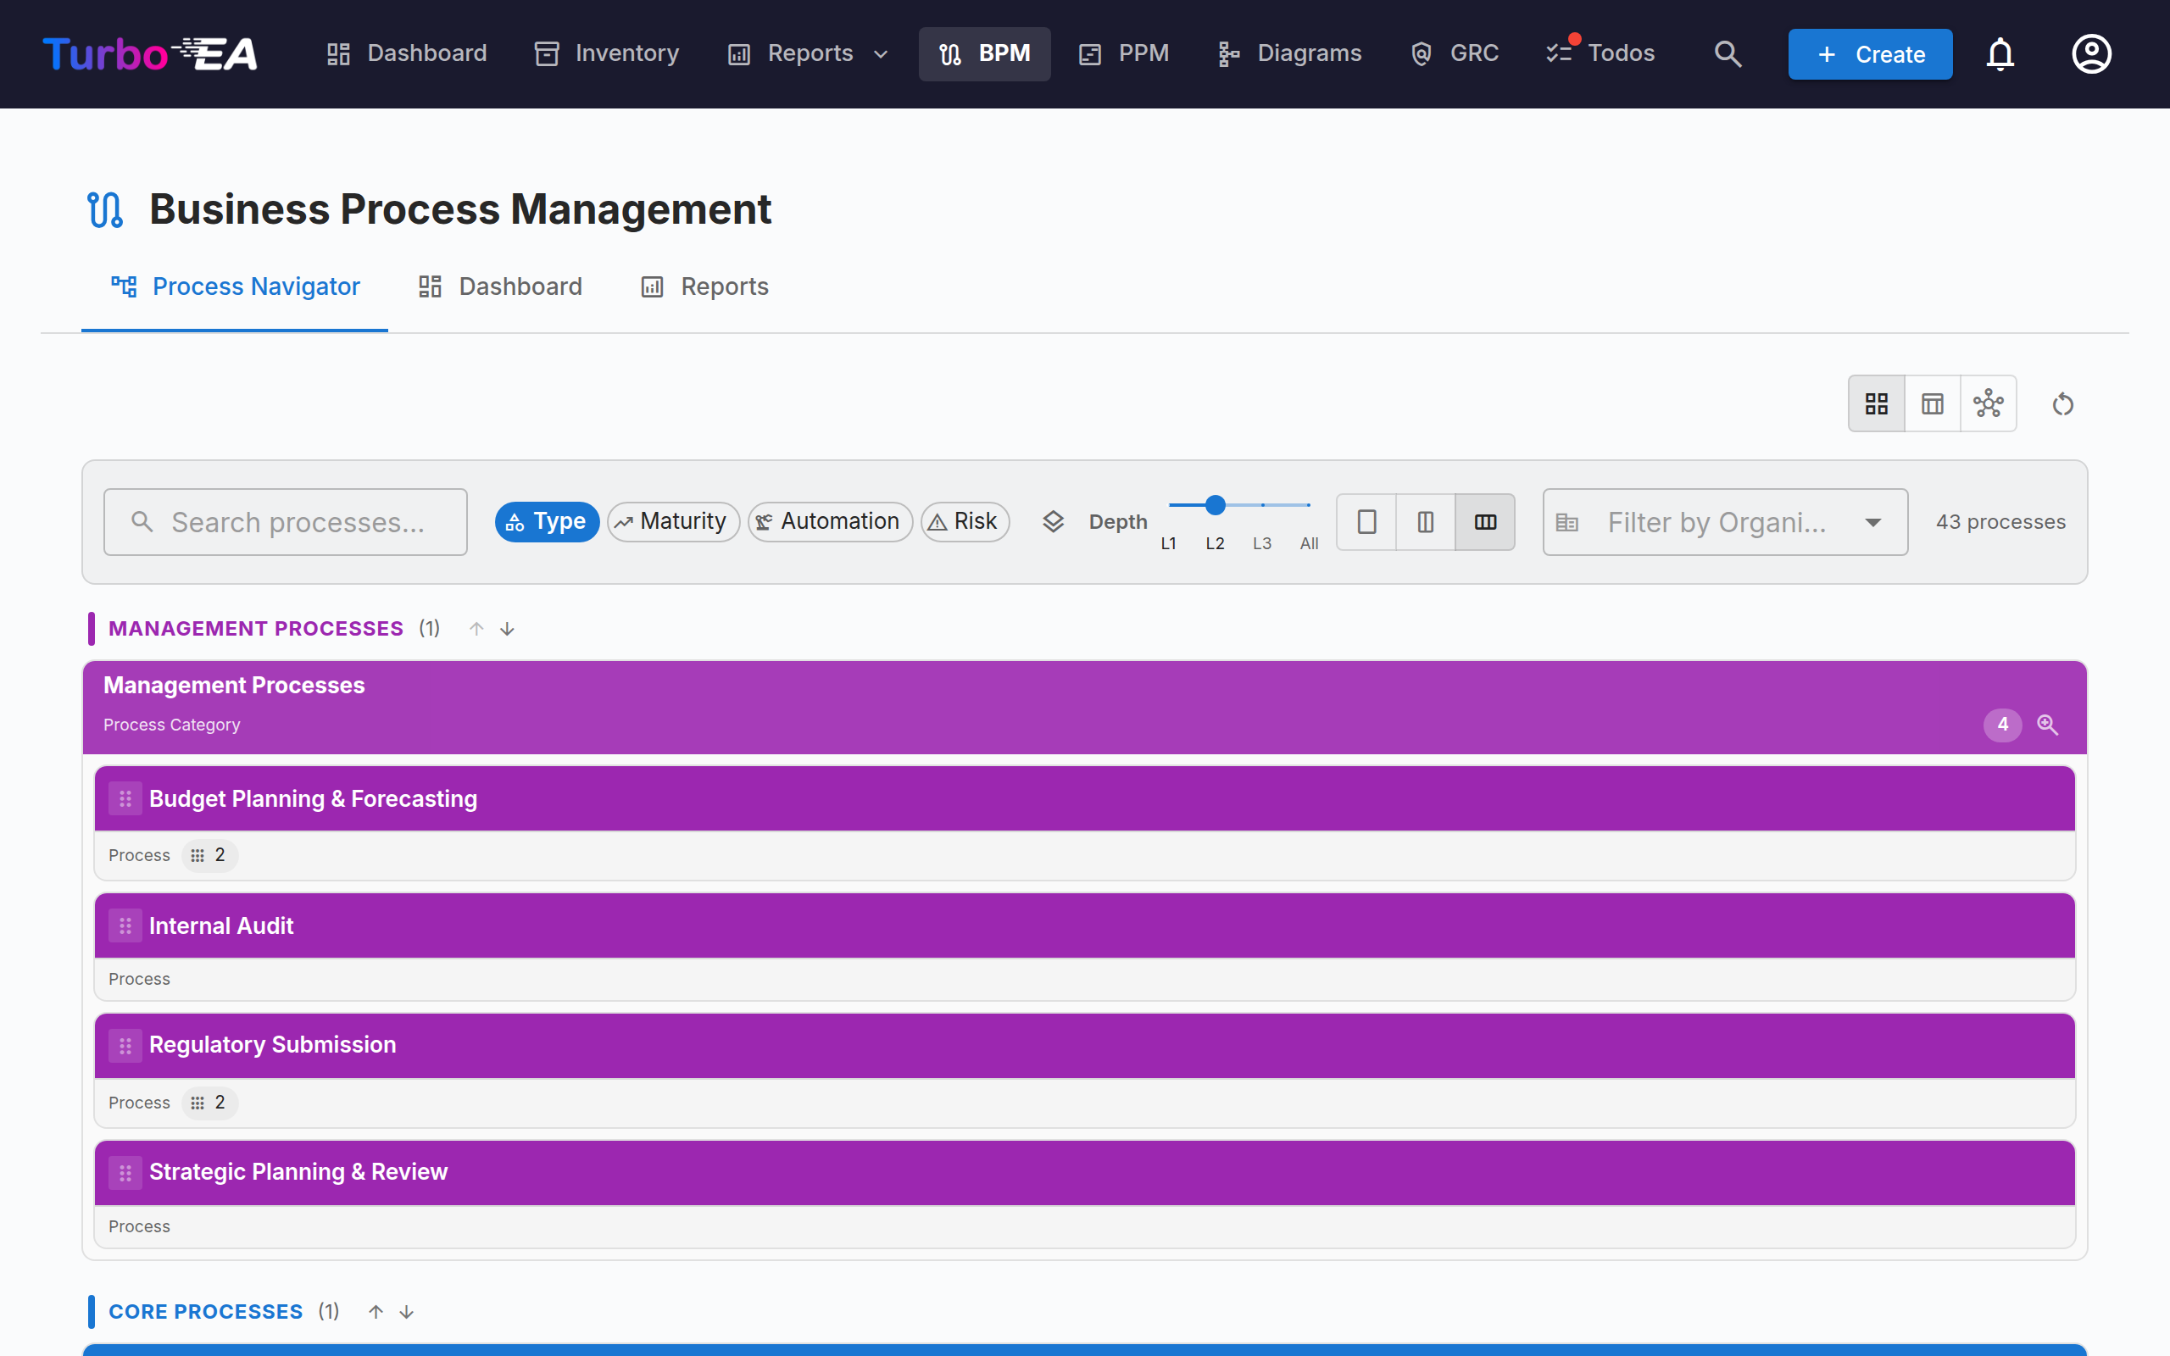Go to Dashboard in top navigation
This screenshot has height=1356, width=2170.
(x=406, y=53)
